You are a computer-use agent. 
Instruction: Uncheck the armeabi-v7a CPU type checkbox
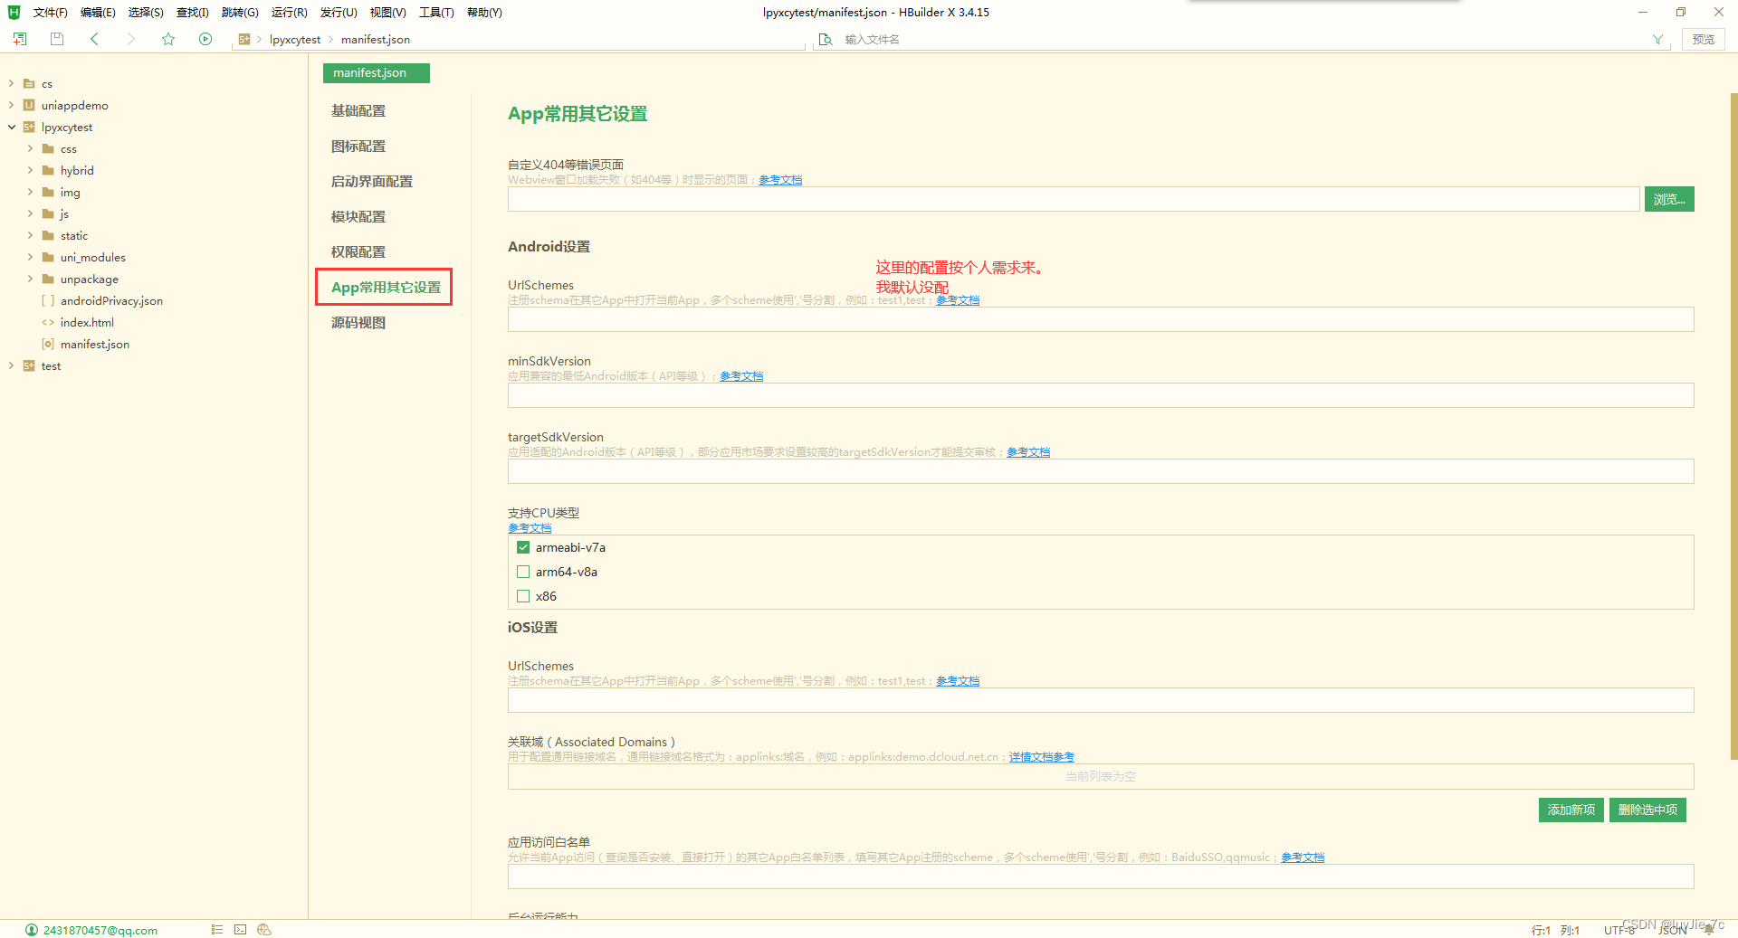pos(523,547)
